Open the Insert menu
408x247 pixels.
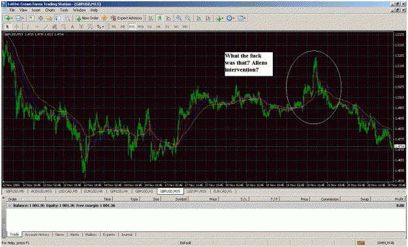click(36, 10)
